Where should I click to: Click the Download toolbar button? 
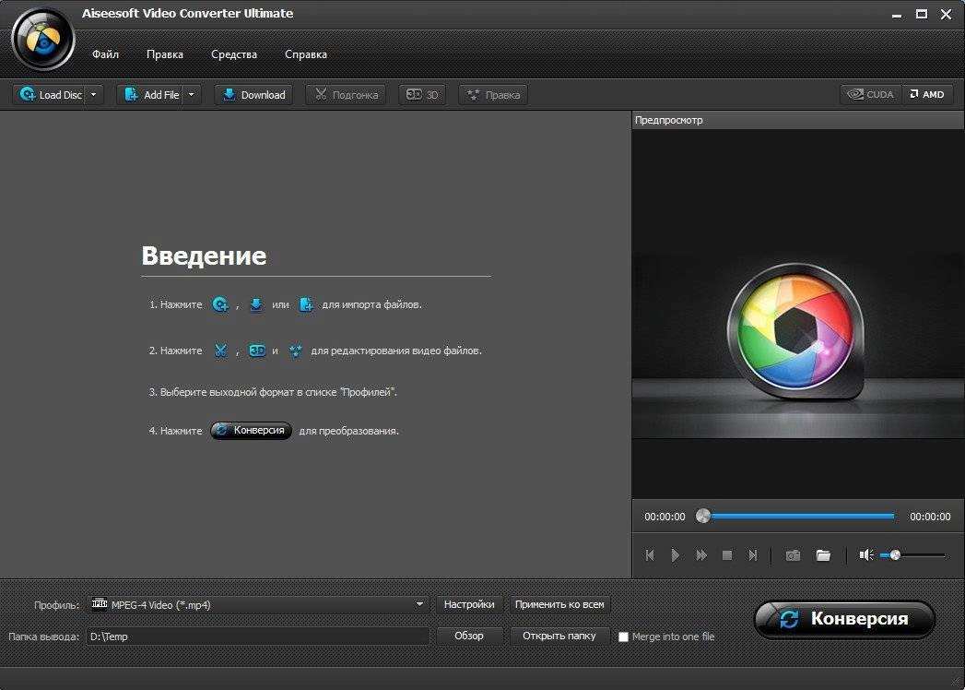coord(253,95)
